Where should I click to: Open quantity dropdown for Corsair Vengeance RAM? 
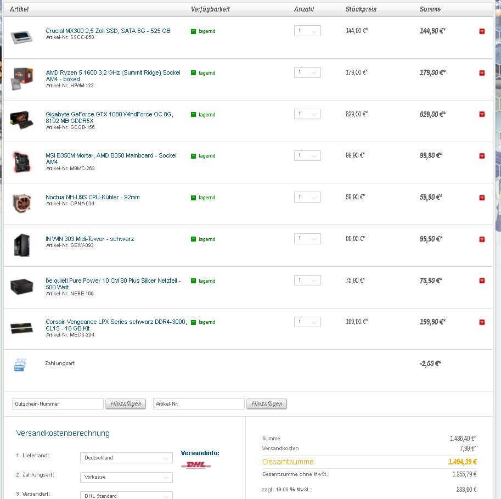(307, 322)
